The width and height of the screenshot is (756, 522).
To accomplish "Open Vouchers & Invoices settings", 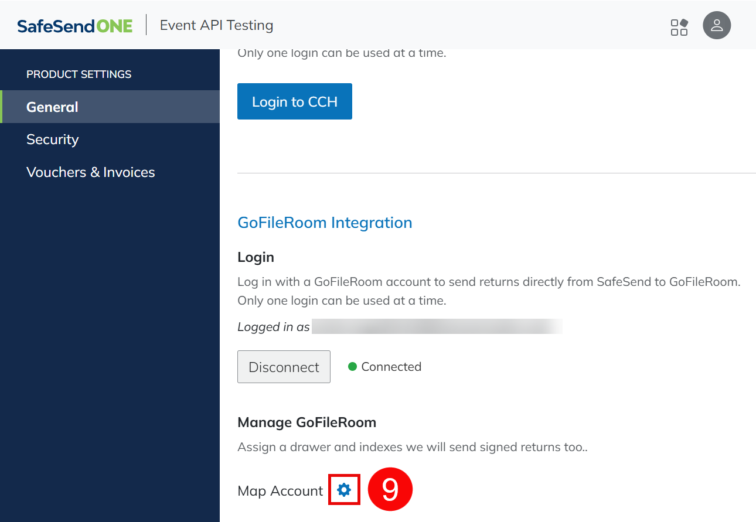I will pos(90,172).
